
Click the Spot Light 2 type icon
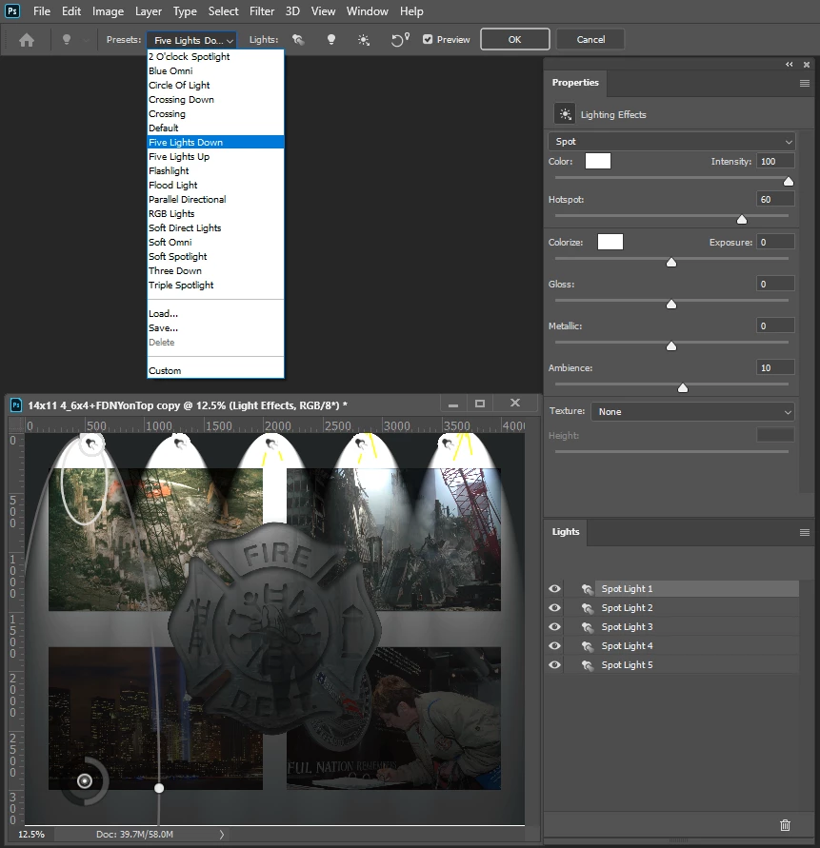(x=588, y=608)
